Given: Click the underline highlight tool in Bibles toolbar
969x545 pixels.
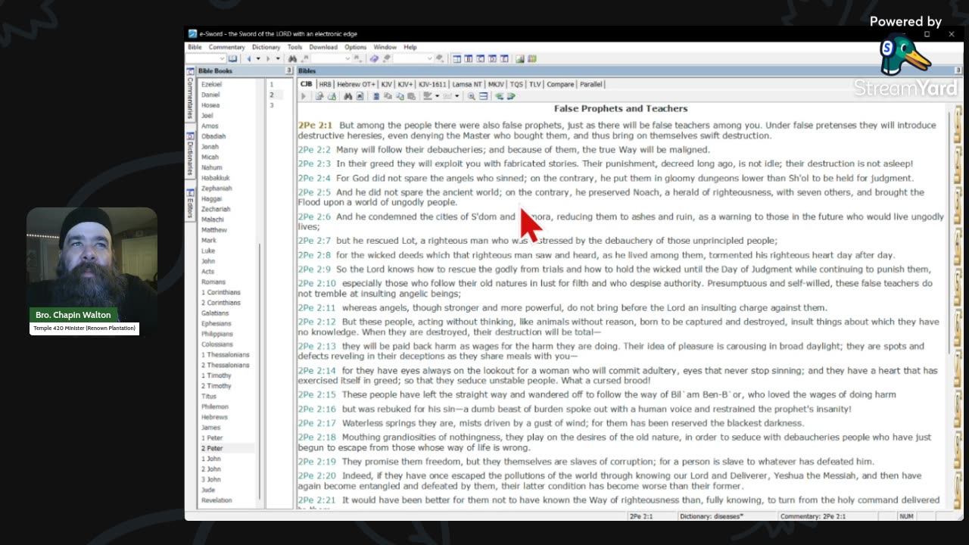Looking at the screenshot, I should 428,96.
